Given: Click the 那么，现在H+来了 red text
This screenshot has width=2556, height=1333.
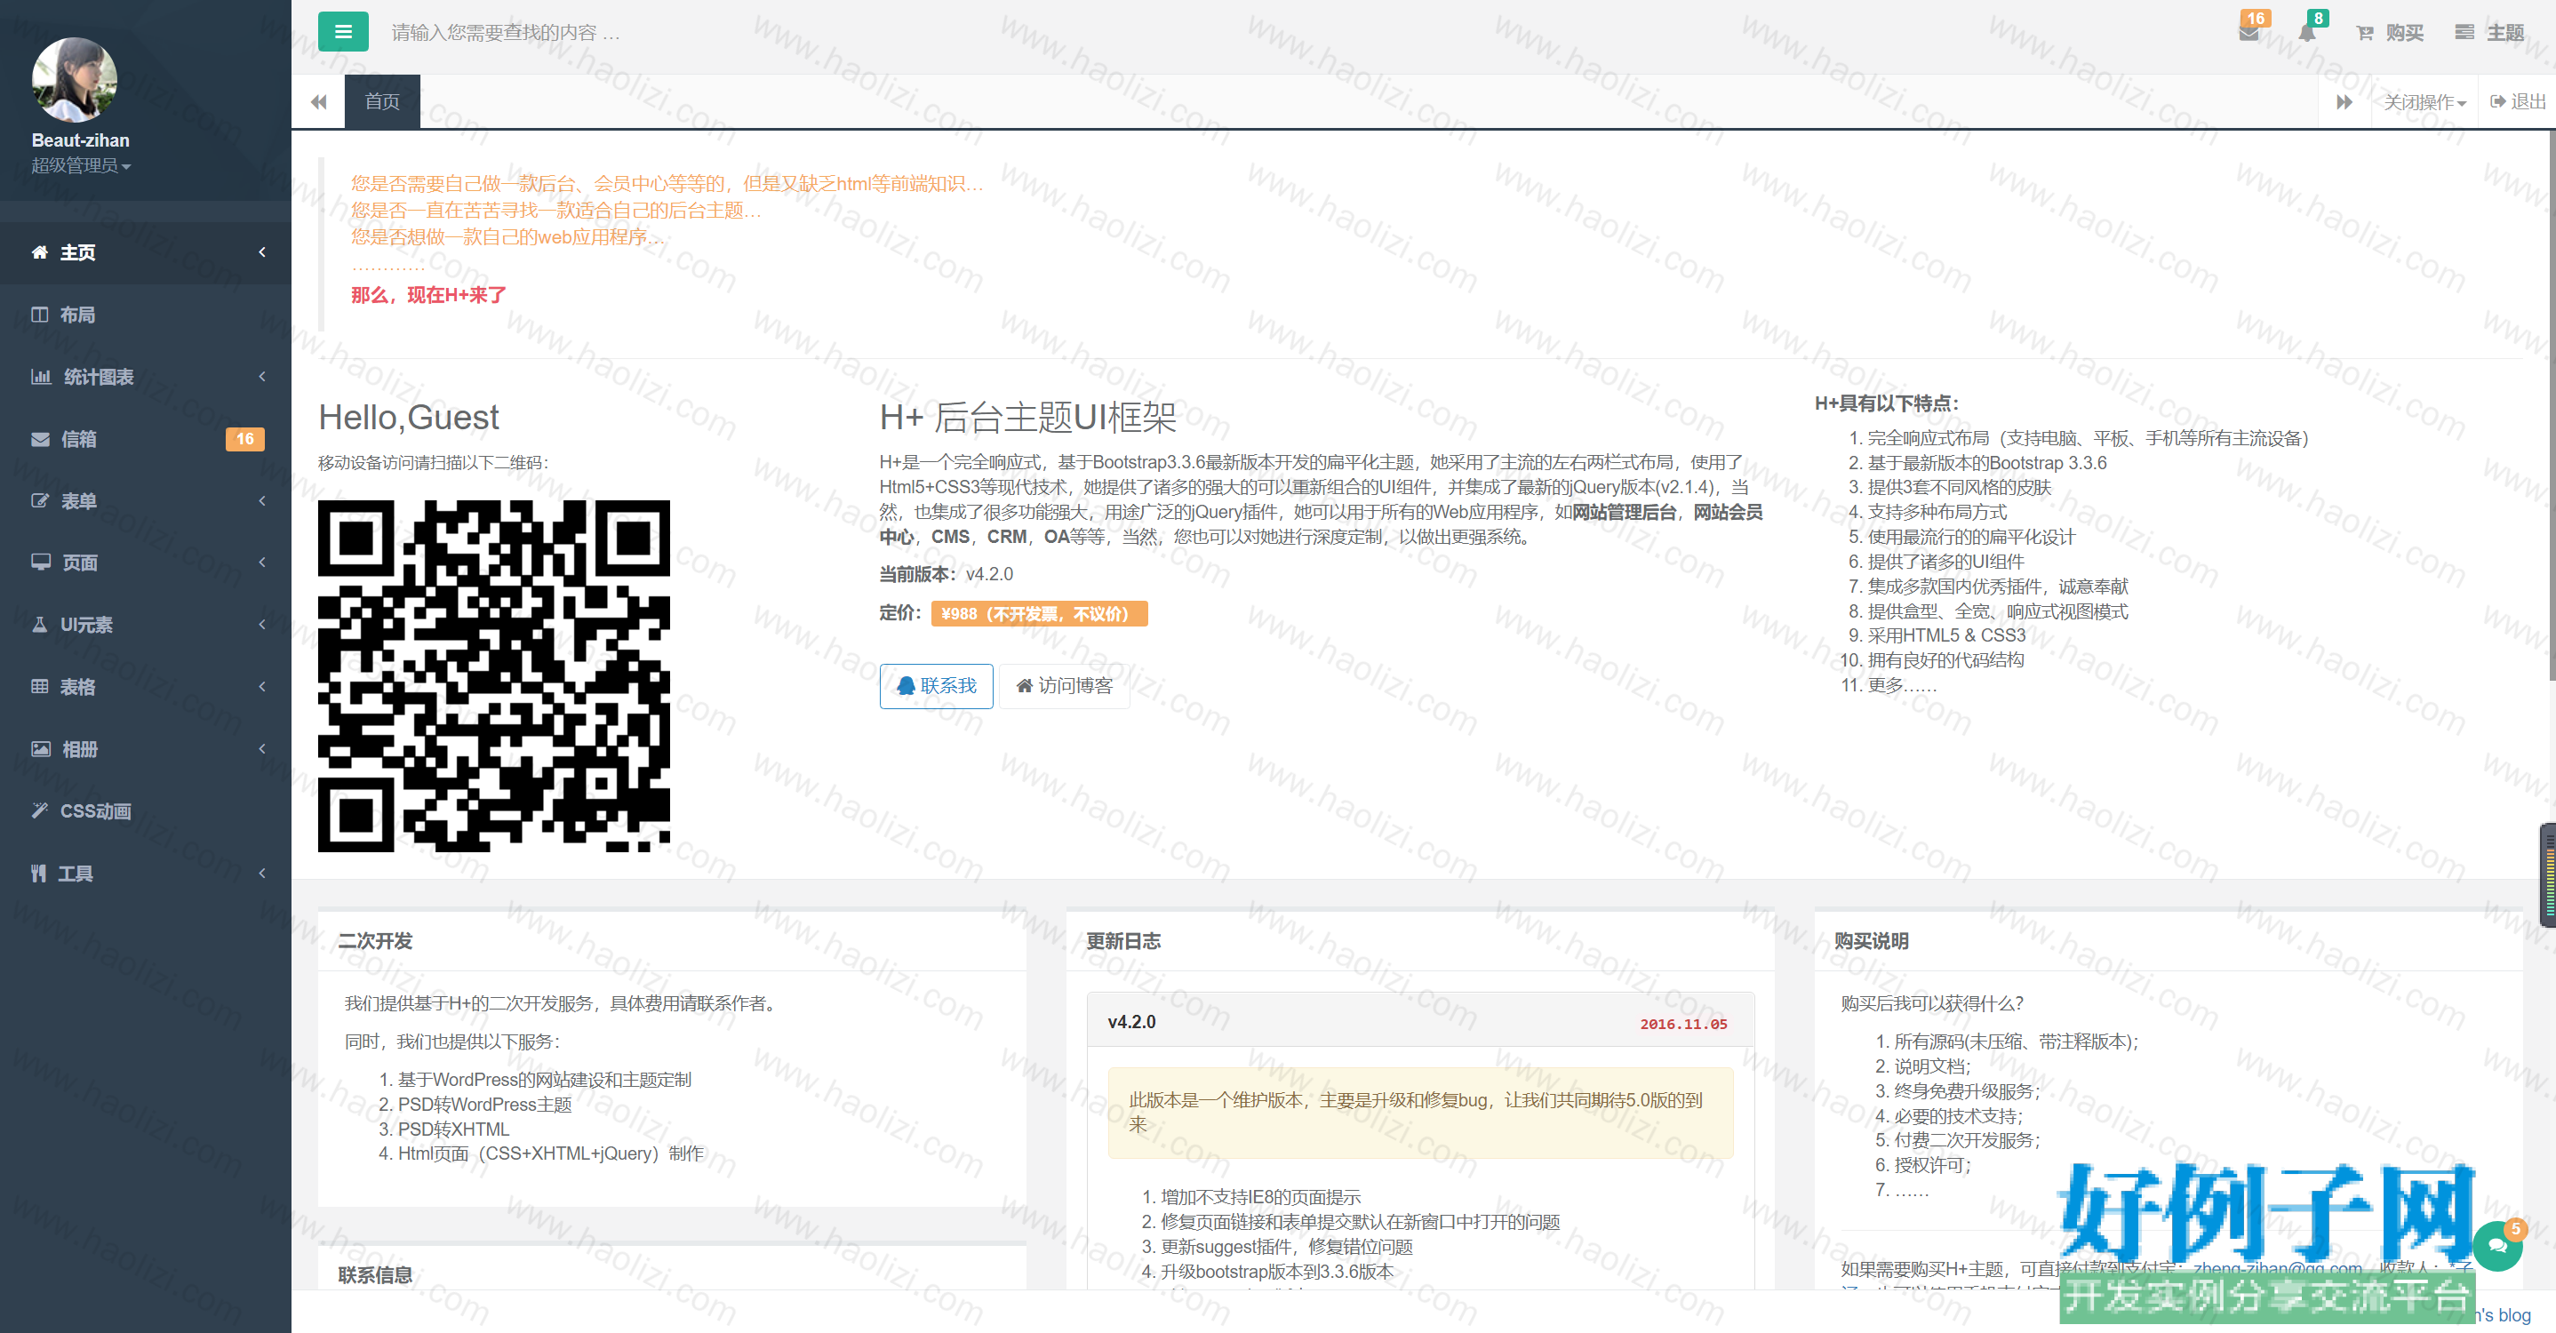Looking at the screenshot, I should point(428,296).
